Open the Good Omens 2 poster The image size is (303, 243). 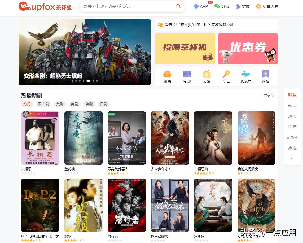coord(256,205)
